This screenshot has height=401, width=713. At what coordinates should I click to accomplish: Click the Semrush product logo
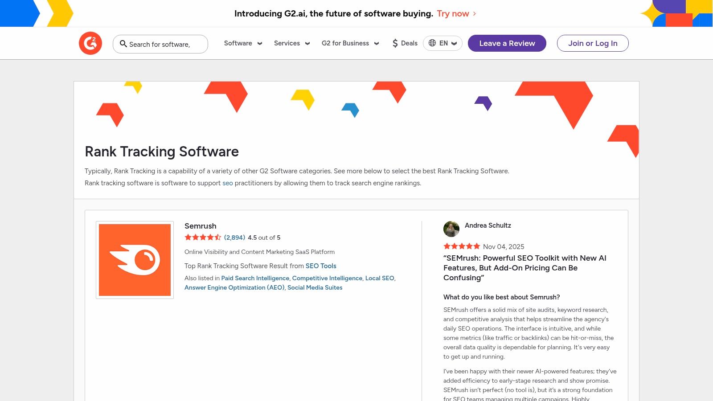coord(135,259)
